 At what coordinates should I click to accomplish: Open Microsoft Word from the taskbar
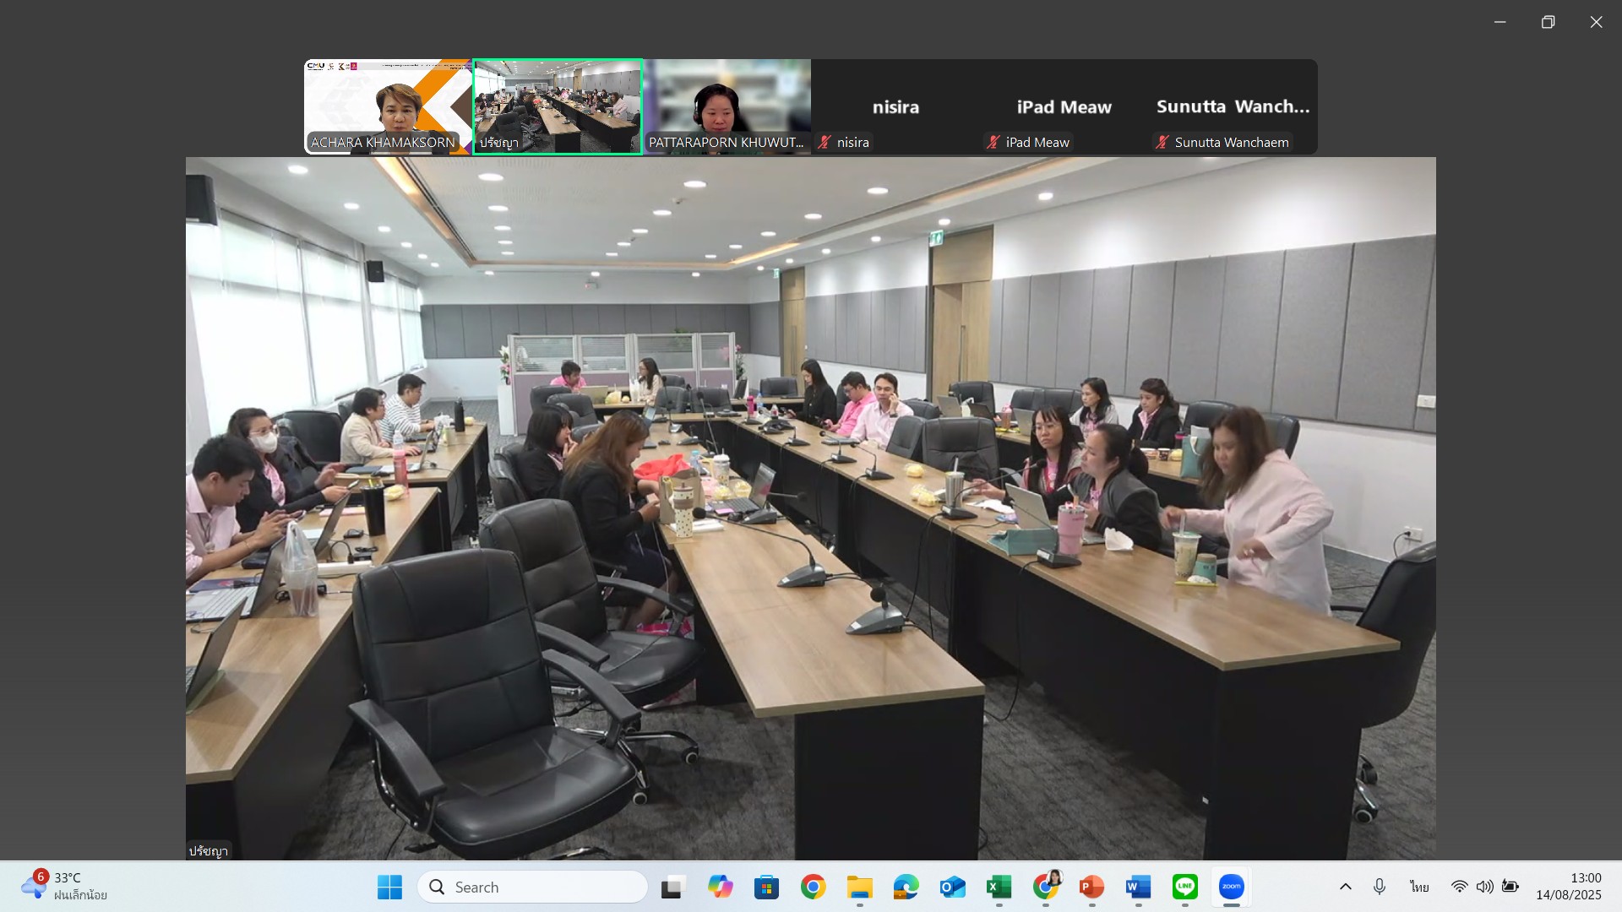[1138, 887]
